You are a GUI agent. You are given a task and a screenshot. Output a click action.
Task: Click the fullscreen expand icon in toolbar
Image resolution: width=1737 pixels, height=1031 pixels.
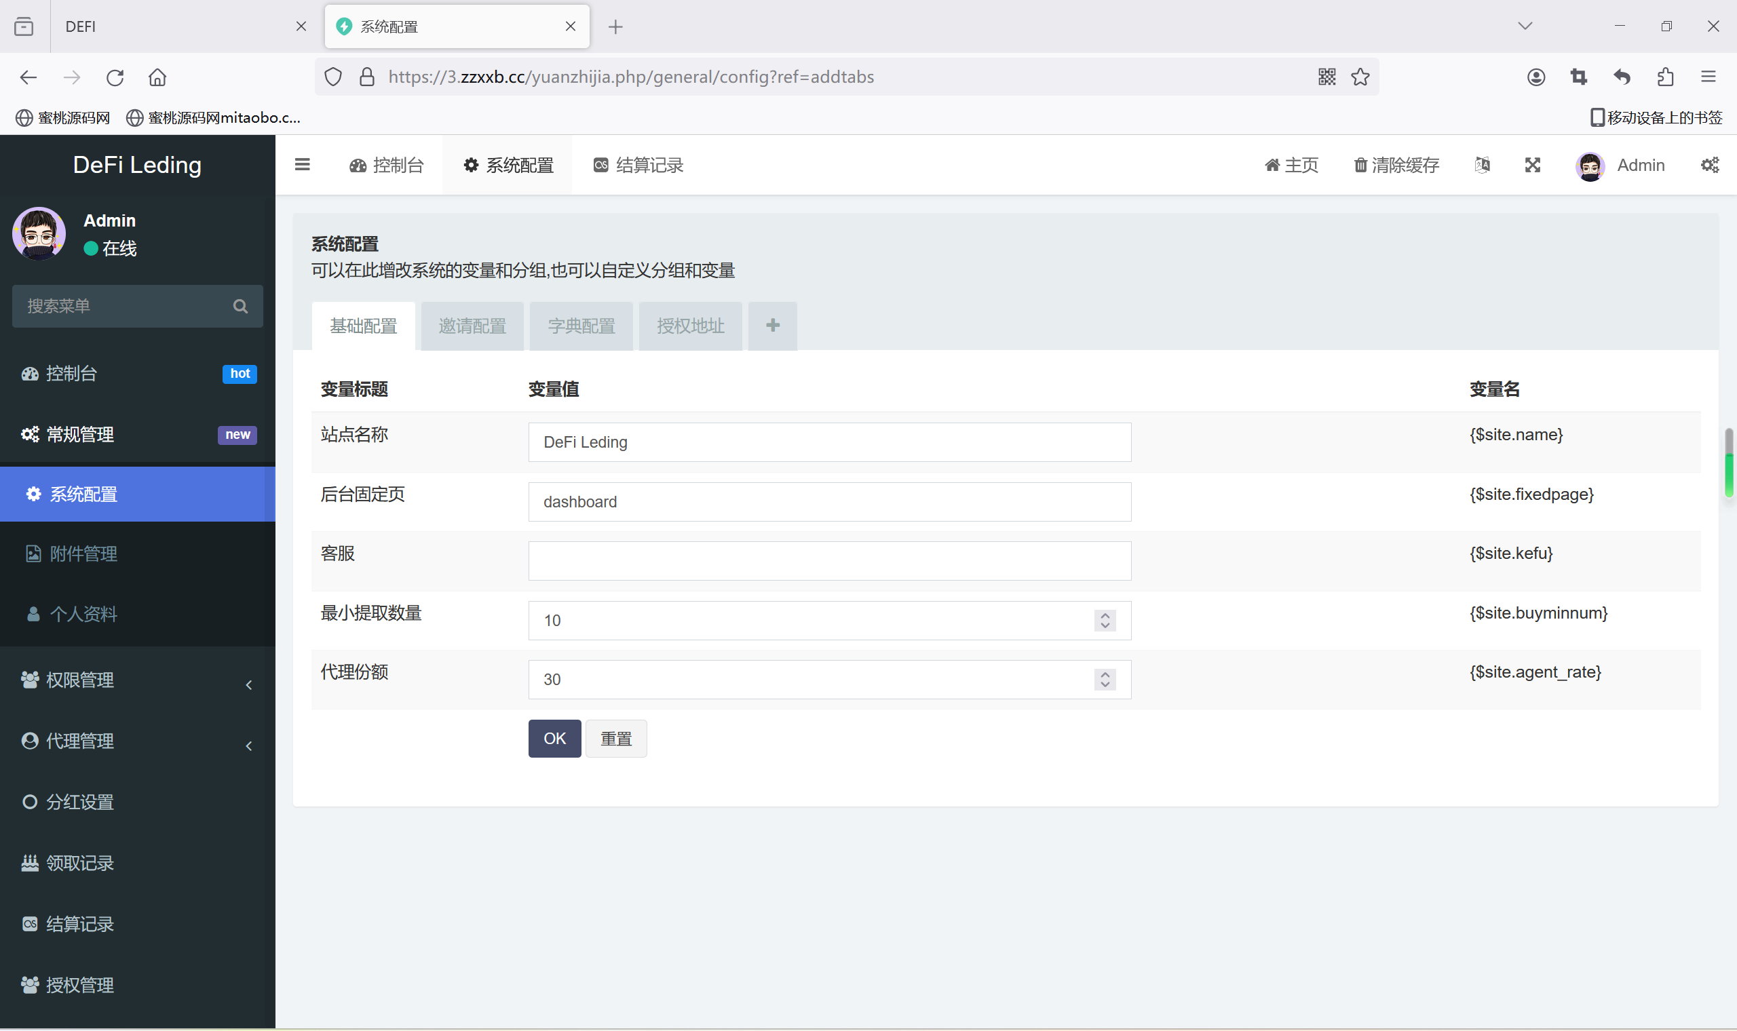[x=1532, y=164]
